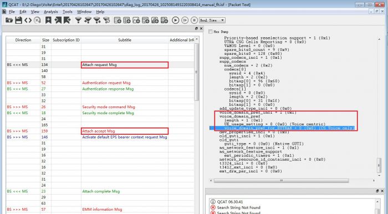
Task: Click the greyed circular cancel icon
Action: (x=37, y=21)
